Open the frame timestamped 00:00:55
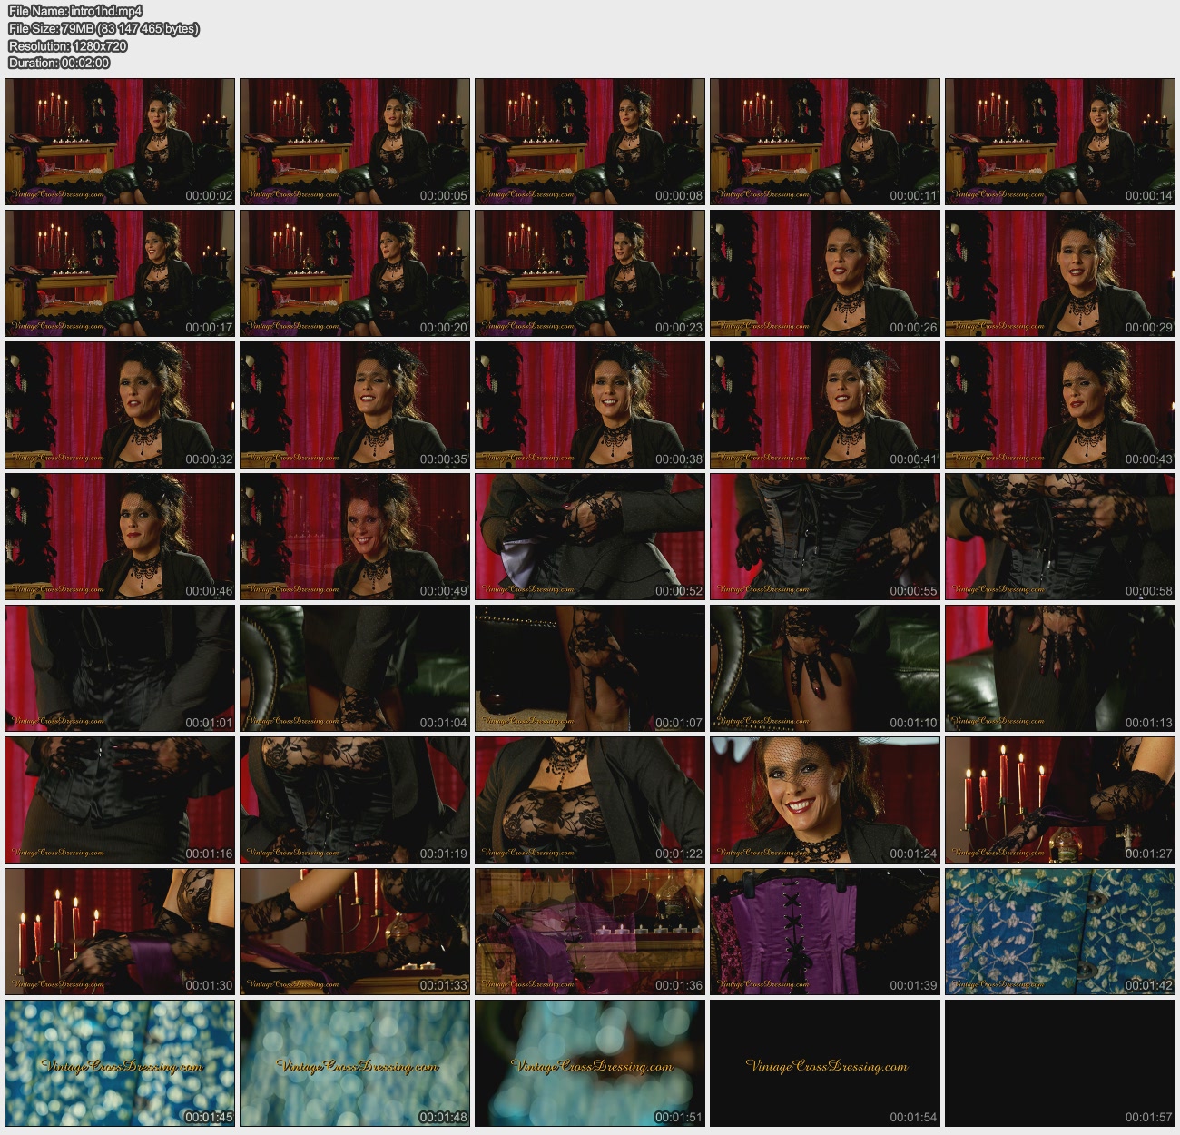 (825, 537)
